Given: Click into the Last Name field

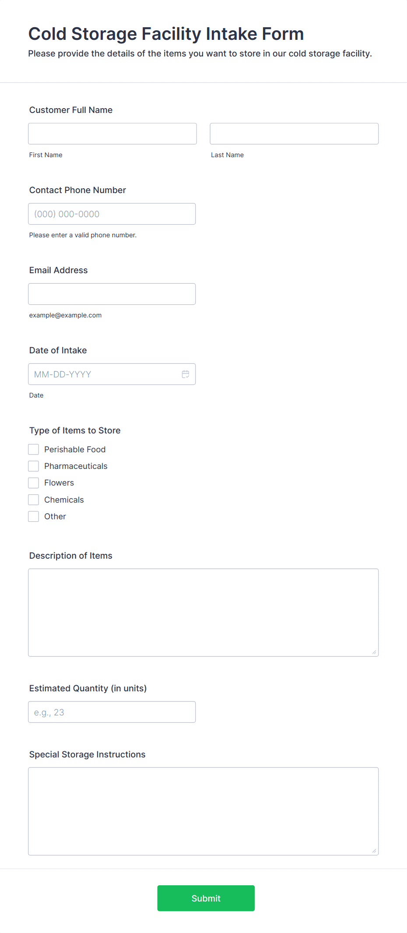Looking at the screenshot, I should point(294,134).
